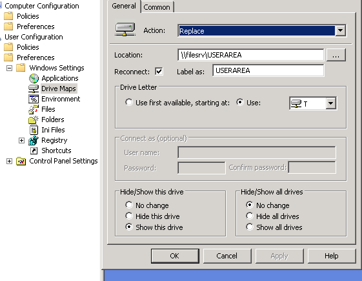Select Drive Maps tree item label
Image resolution: width=362 pixels, height=281 pixels.
[x=59, y=88]
